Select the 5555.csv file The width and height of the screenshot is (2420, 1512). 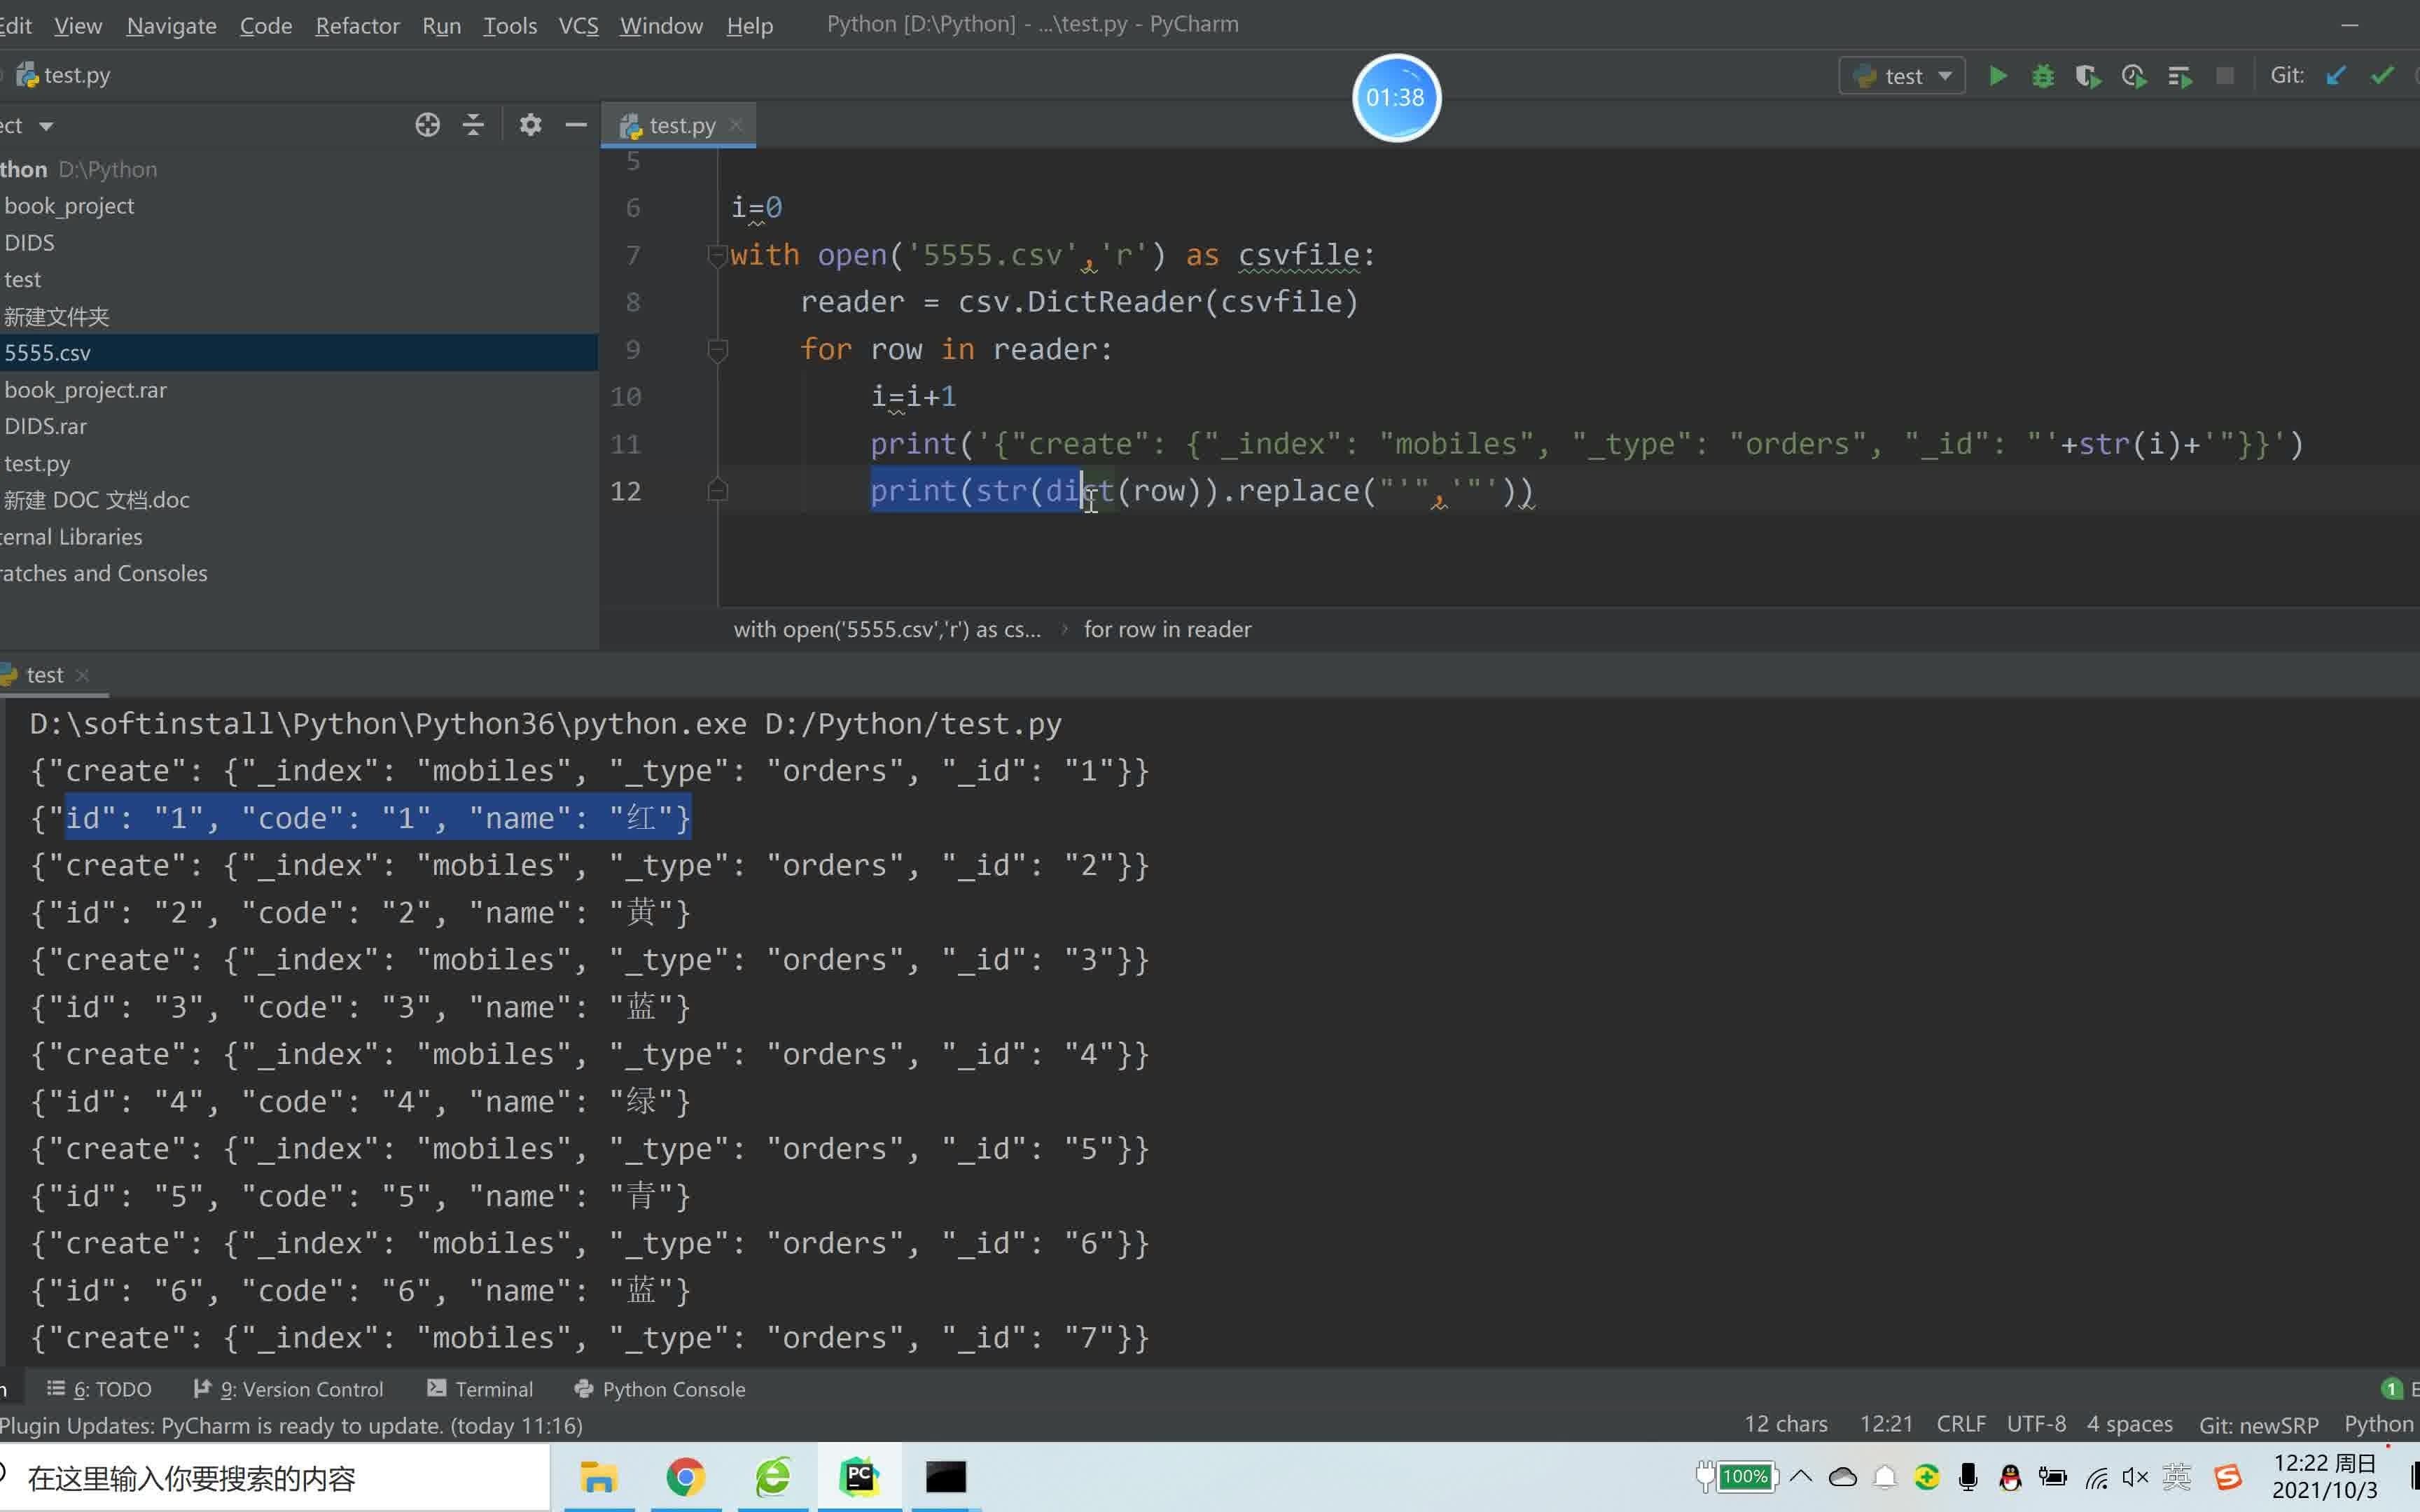298,353
